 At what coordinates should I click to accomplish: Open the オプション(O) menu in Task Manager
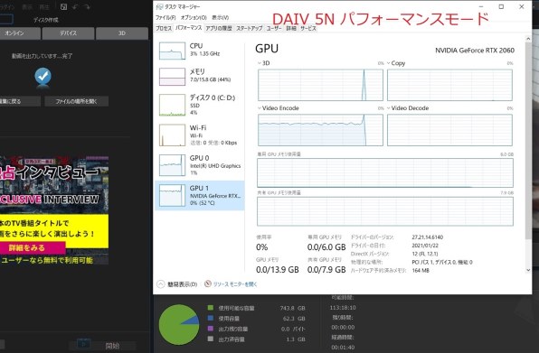click(194, 17)
